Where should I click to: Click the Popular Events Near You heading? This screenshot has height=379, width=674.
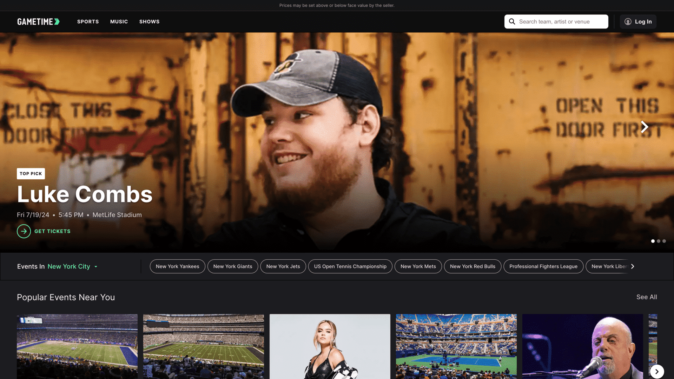click(66, 298)
